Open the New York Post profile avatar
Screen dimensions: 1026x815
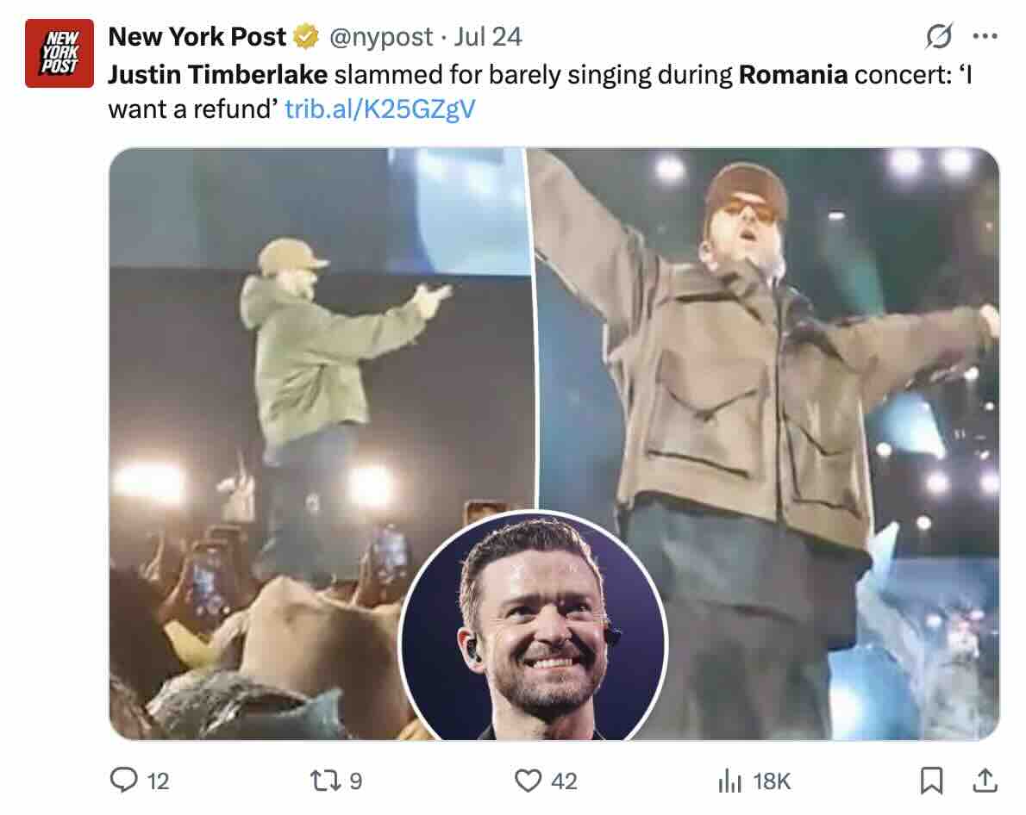click(59, 53)
